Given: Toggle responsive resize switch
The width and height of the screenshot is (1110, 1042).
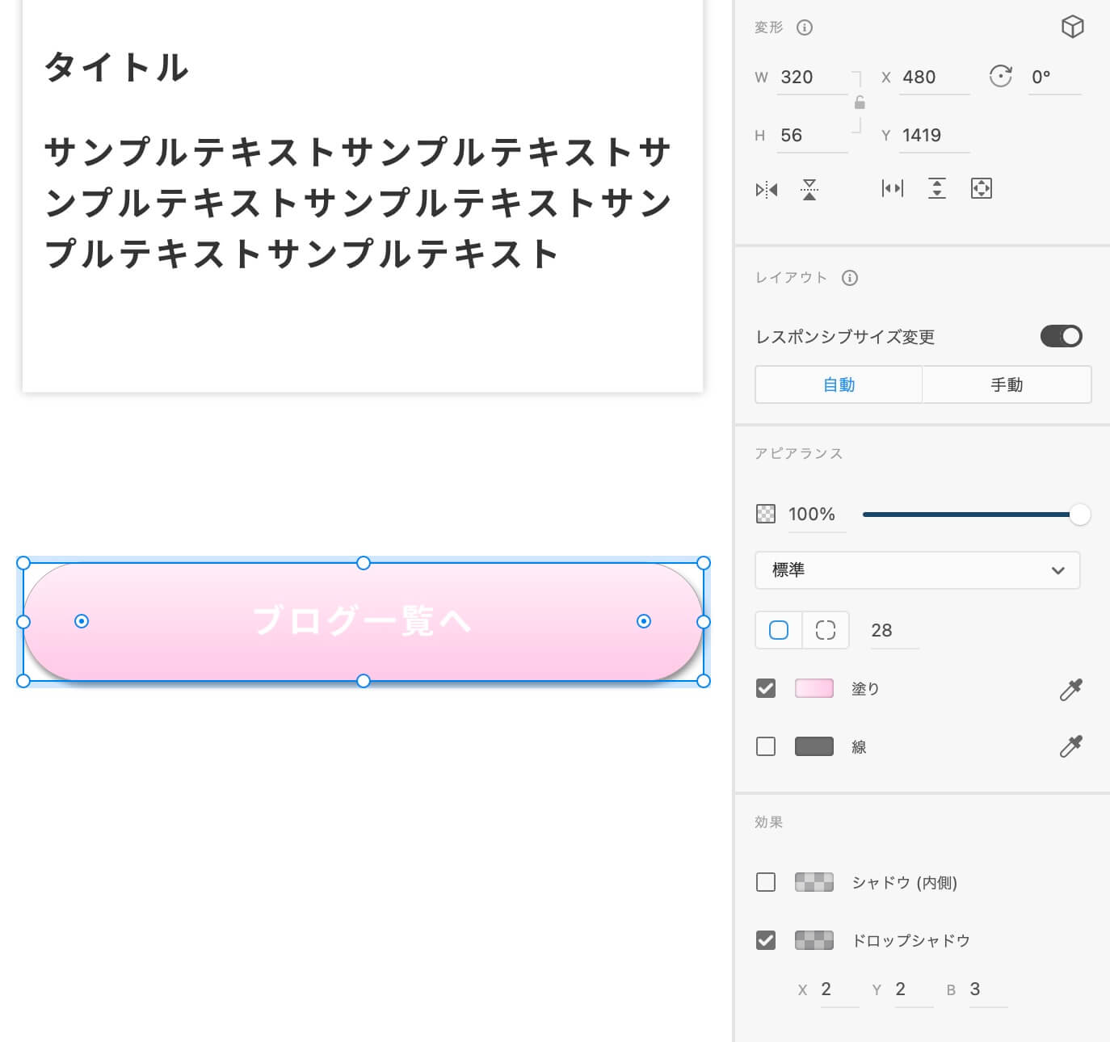Looking at the screenshot, I should point(1061,336).
